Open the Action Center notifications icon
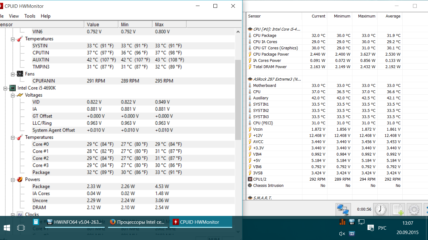The height and width of the screenshot is (240, 428). coord(371,228)
